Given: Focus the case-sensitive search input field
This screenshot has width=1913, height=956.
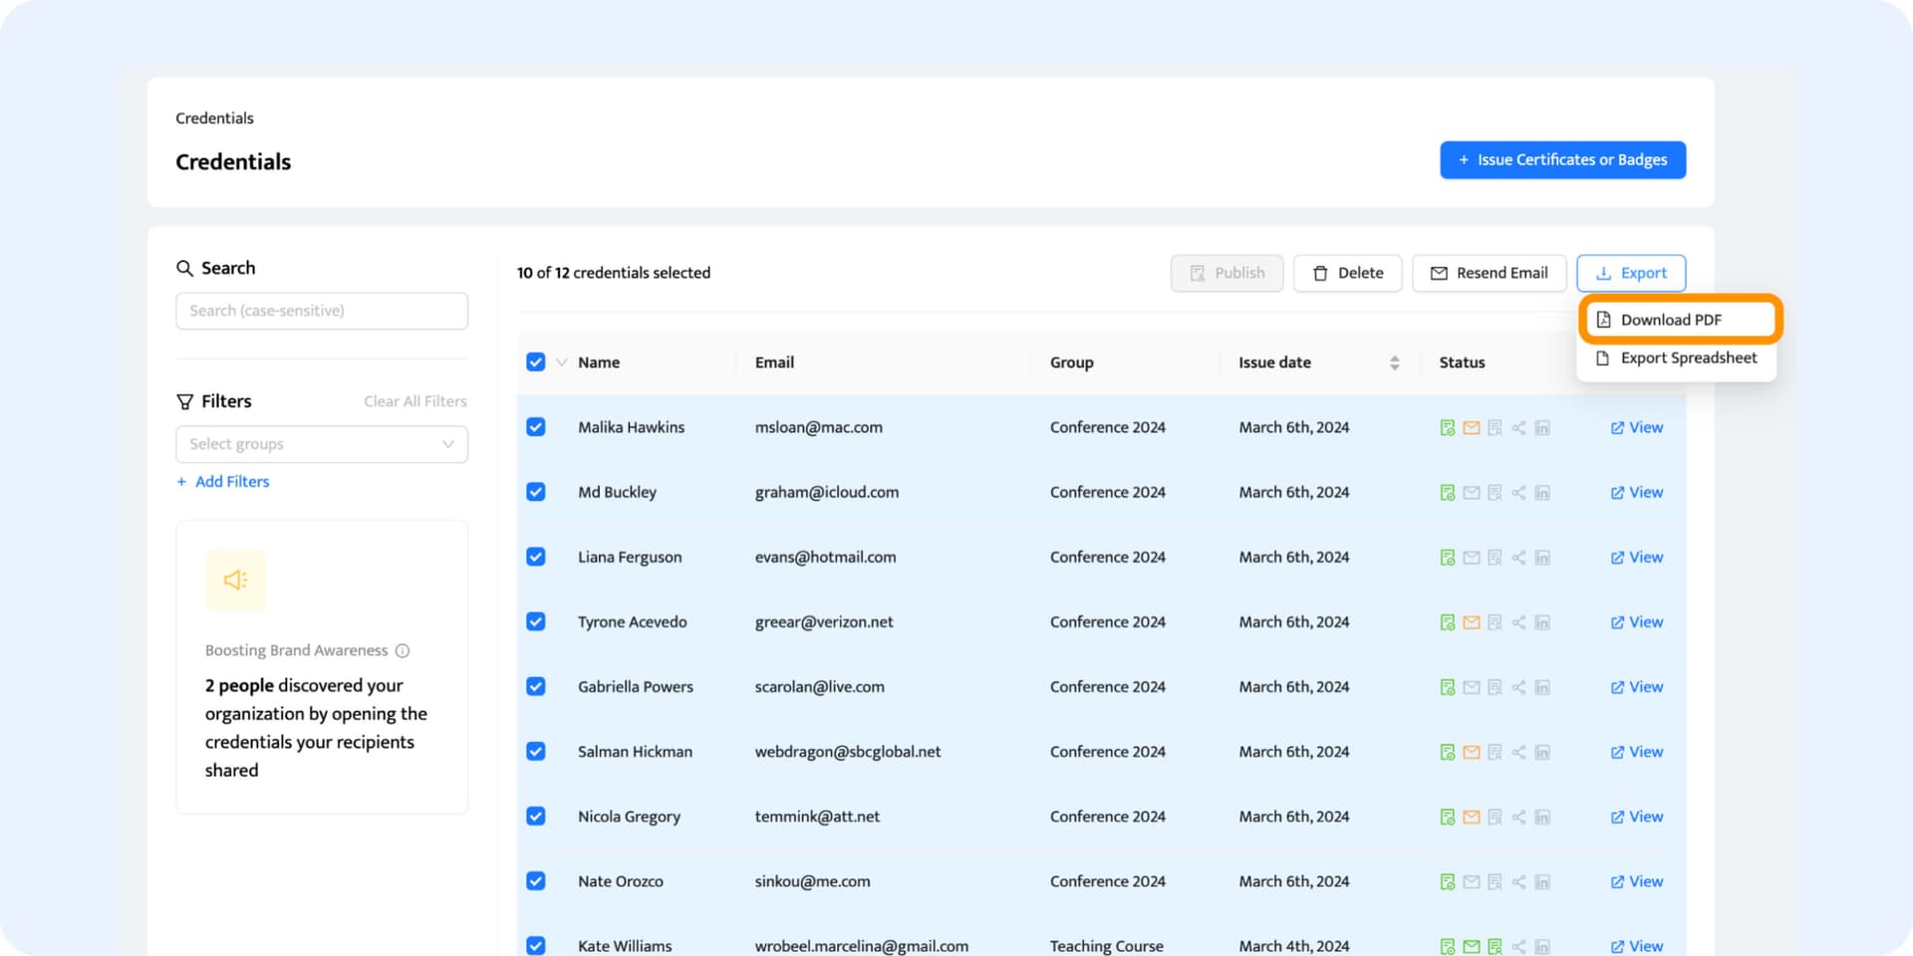Looking at the screenshot, I should 322,311.
